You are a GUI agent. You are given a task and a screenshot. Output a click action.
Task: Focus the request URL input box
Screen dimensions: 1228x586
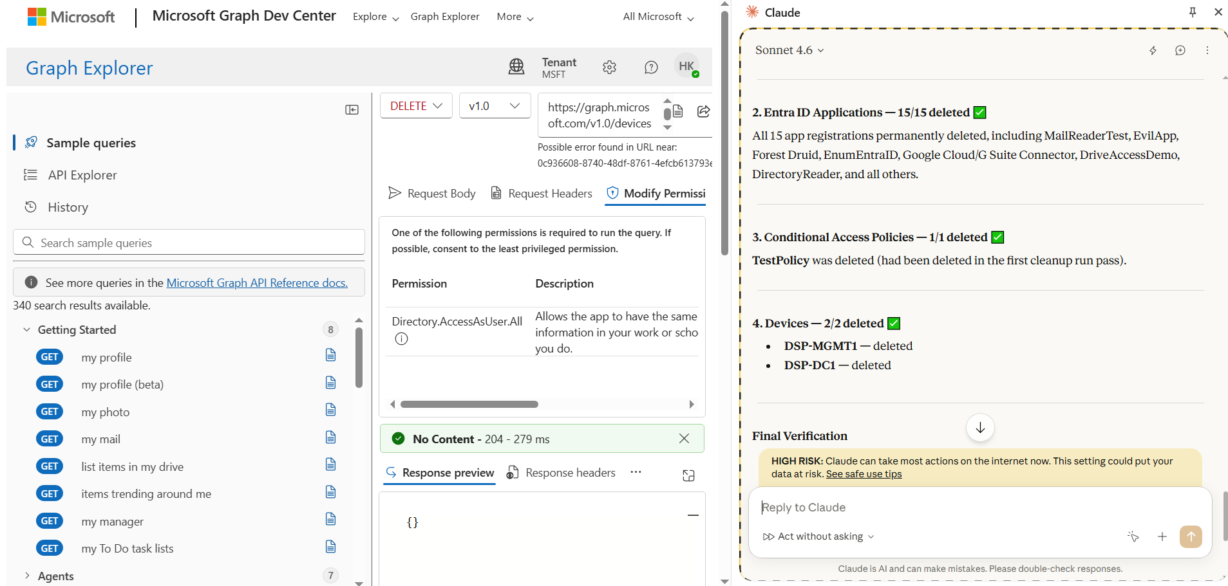[599, 115]
